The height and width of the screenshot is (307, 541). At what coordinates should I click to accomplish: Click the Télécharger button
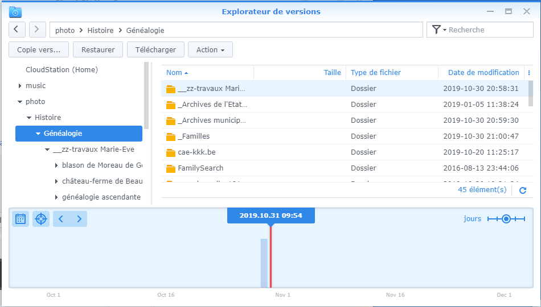[155, 49]
